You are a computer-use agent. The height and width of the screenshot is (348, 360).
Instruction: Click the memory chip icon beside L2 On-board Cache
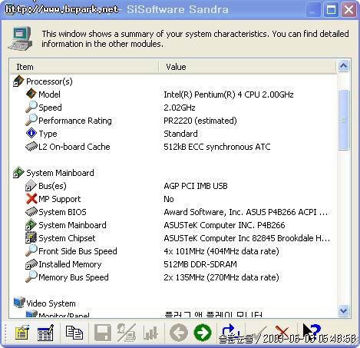click(x=31, y=147)
